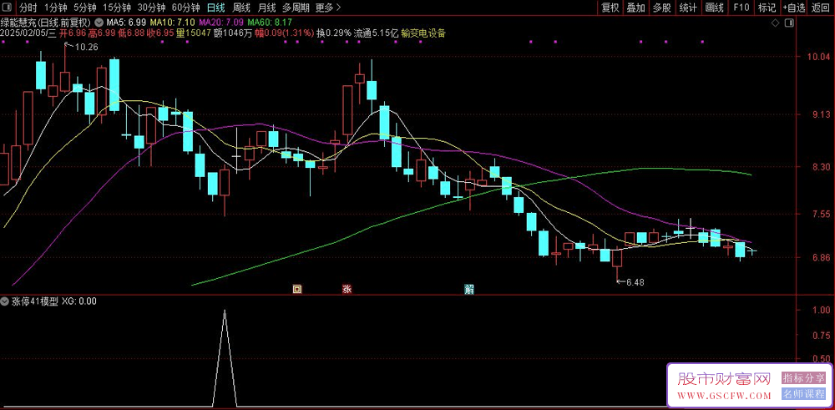This screenshot has height=410, width=835.
Task: Click the 流通5.15亿 value
Action: (376, 33)
